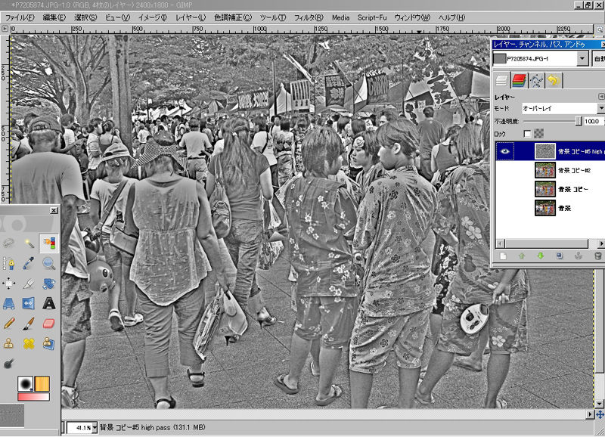605x437 pixels.
Task: Open the 41.1% zoom level dropdown
Action: pyautogui.click(x=95, y=428)
